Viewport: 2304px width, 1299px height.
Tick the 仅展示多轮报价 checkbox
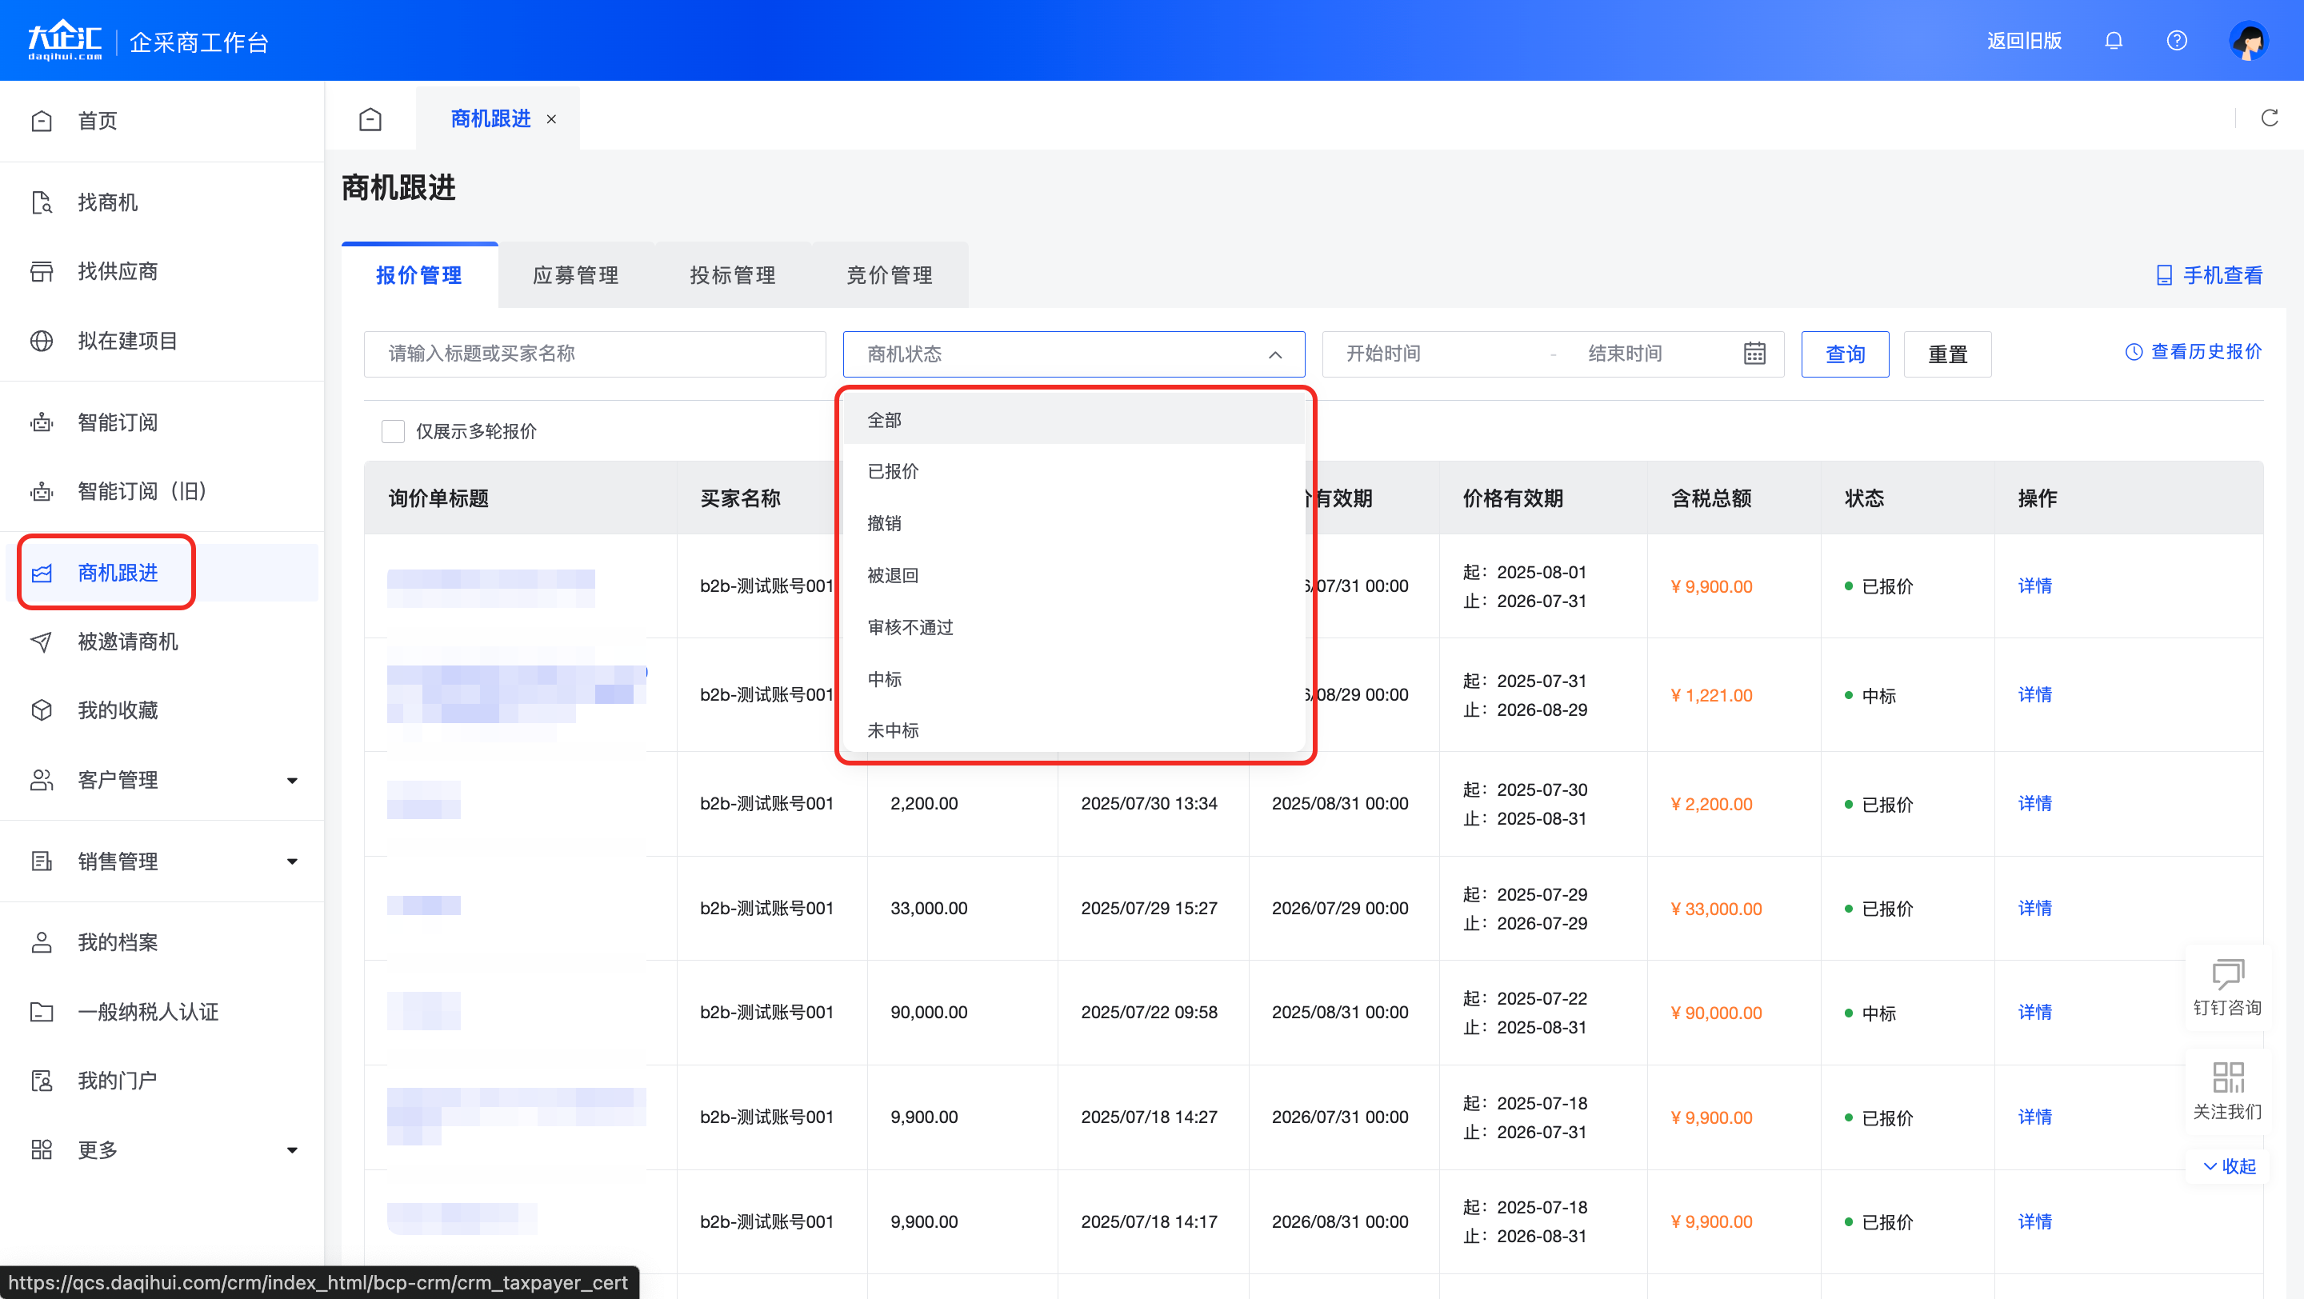393,431
